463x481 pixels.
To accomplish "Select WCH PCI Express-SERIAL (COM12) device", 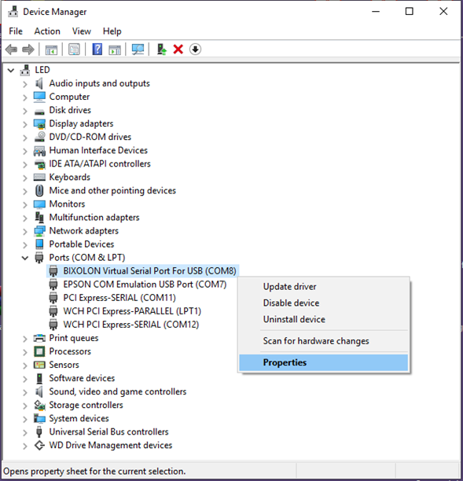I will point(130,325).
